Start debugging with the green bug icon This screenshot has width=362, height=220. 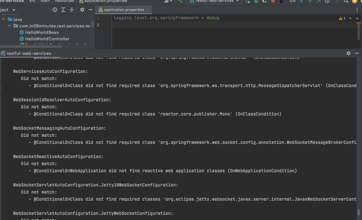[x=256, y=1]
